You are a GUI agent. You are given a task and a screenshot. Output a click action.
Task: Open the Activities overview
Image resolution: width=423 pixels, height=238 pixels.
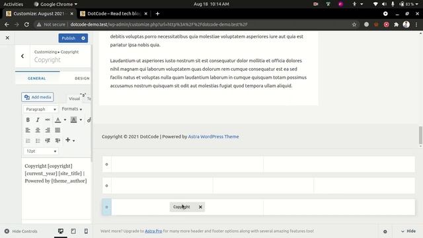pos(13,4)
